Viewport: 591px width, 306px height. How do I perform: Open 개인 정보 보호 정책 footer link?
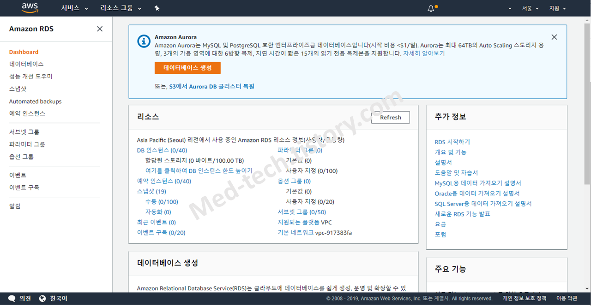[x=525, y=299]
